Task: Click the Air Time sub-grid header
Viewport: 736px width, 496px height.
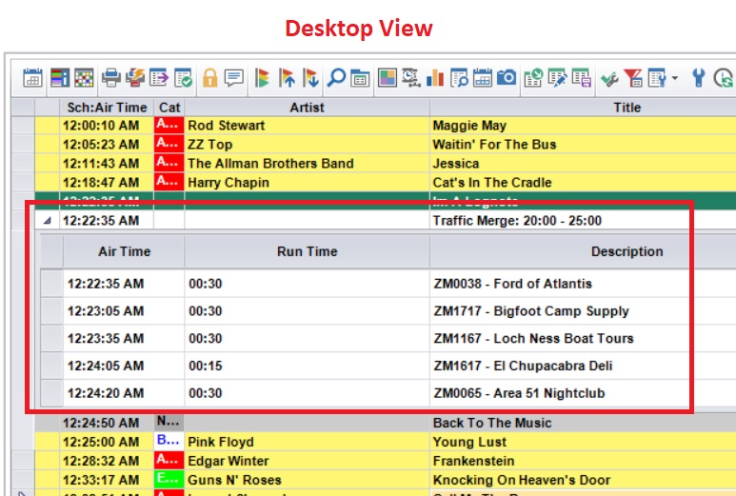Action: point(124,251)
